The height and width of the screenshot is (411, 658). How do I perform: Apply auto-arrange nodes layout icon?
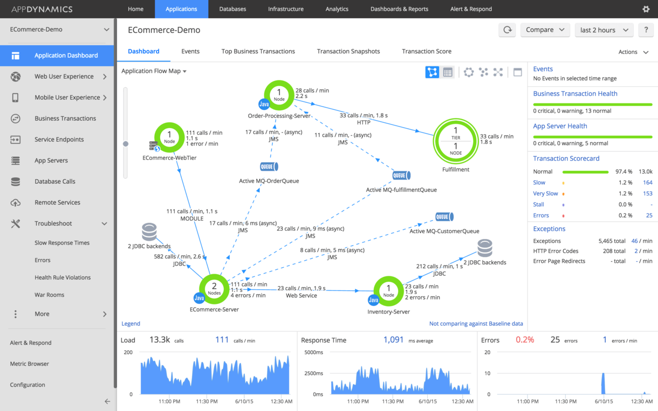click(x=483, y=72)
